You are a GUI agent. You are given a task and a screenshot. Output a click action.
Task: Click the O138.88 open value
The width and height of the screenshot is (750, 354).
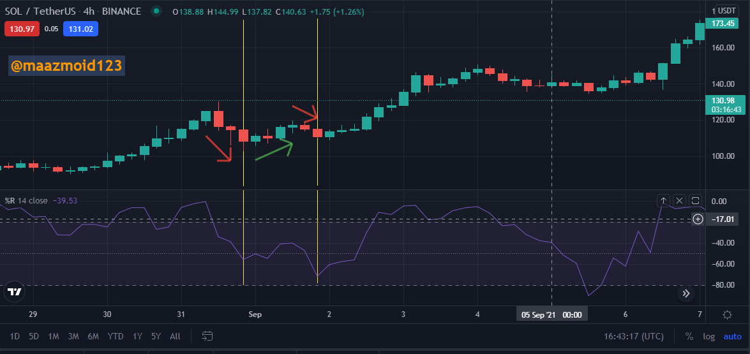point(188,12)
